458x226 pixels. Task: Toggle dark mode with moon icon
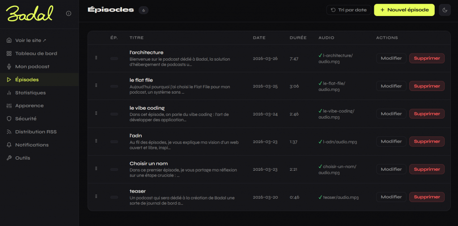tap(445, 10)
